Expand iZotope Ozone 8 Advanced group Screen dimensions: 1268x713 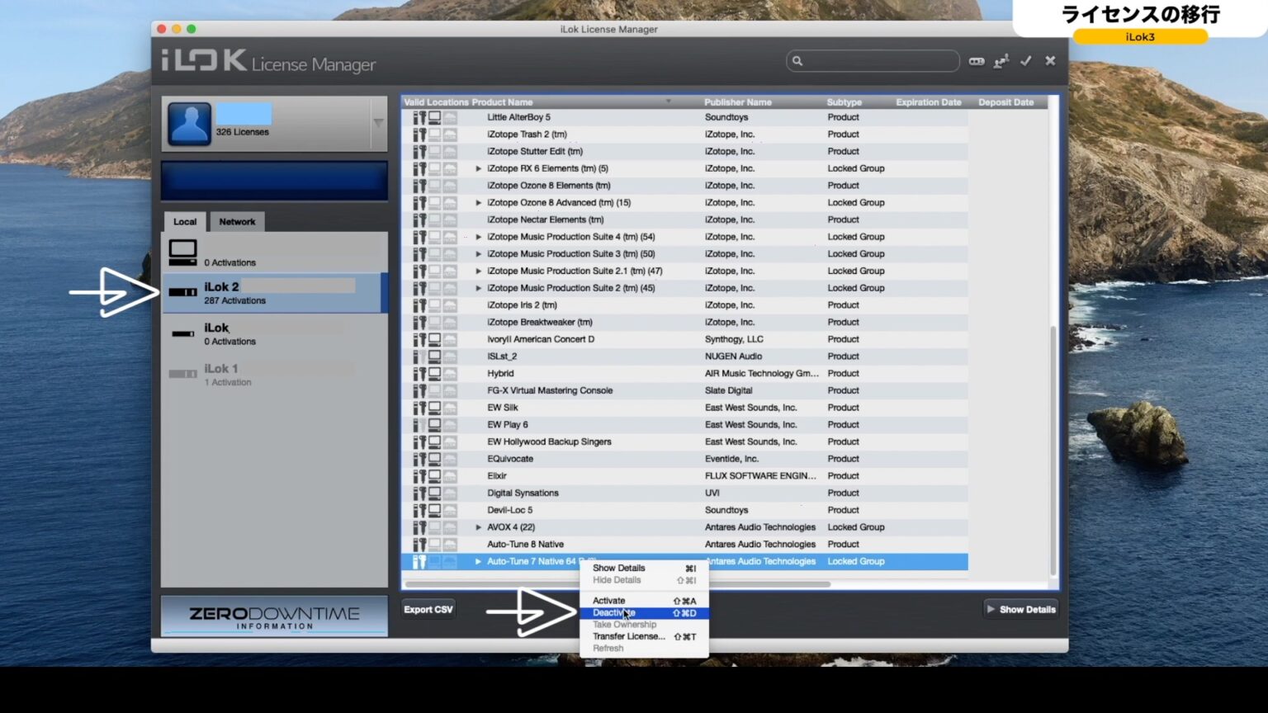[x=478, y=203]
